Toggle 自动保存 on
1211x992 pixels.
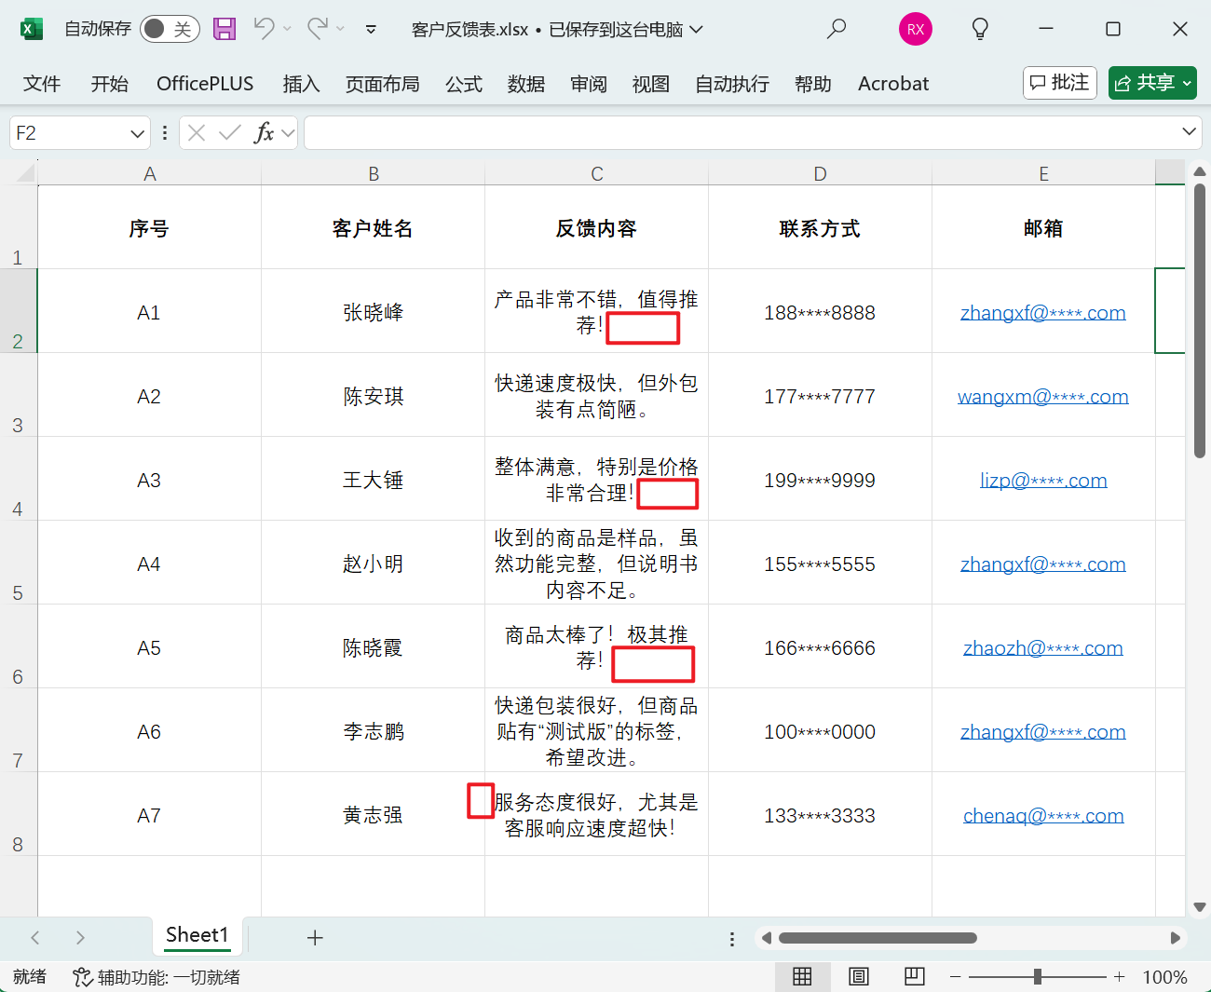pos(170,29)
